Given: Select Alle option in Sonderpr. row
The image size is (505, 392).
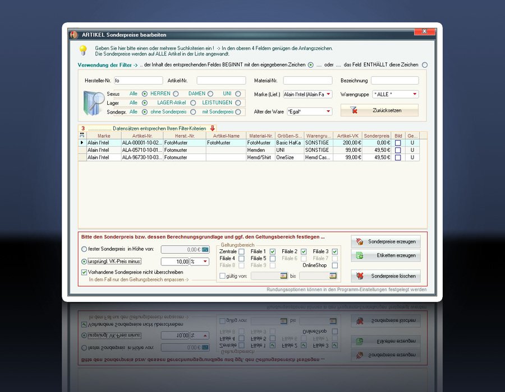Looking at the screenshot, I should [145, 112].
